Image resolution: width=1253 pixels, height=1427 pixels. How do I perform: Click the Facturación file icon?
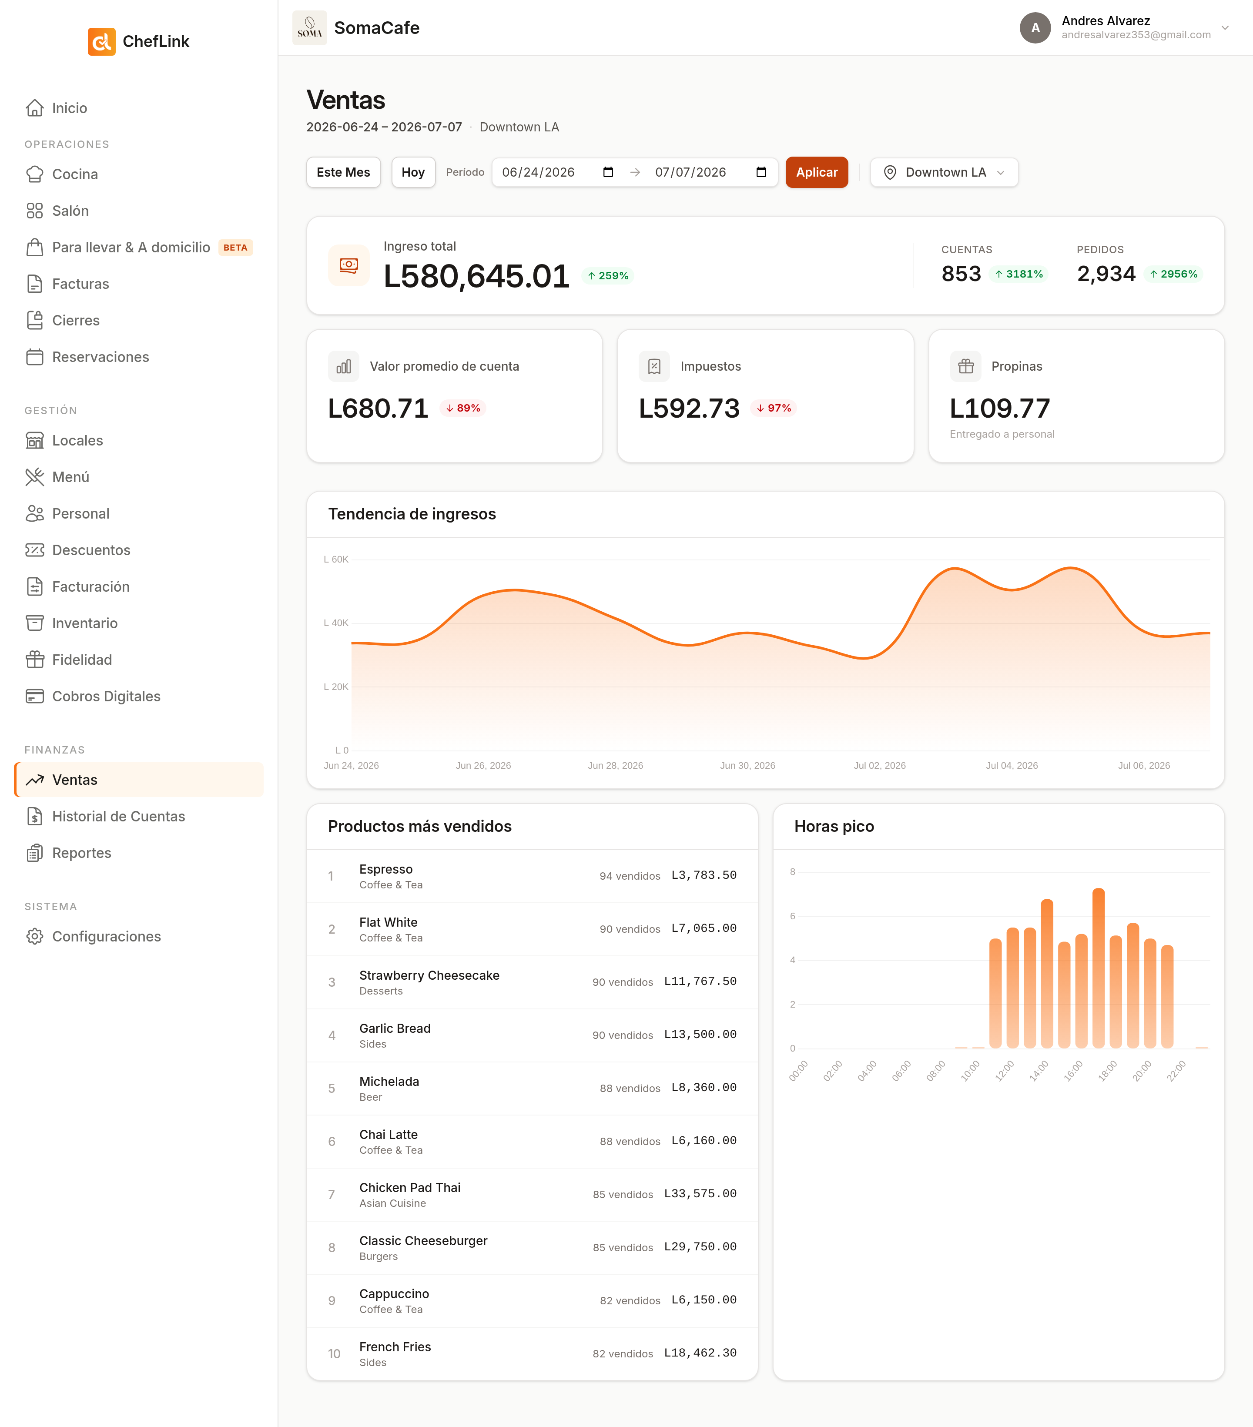(35, 586)
